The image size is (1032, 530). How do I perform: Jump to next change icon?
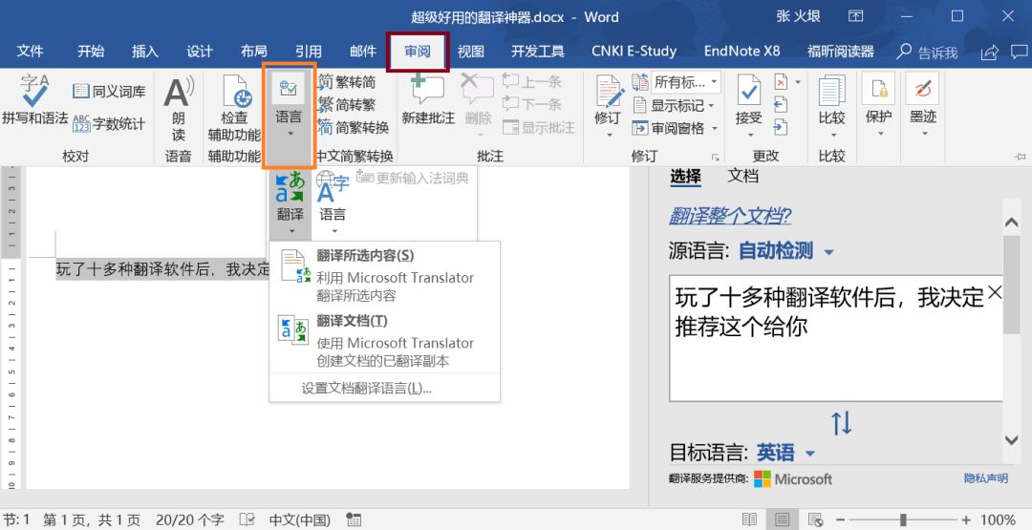781,126
